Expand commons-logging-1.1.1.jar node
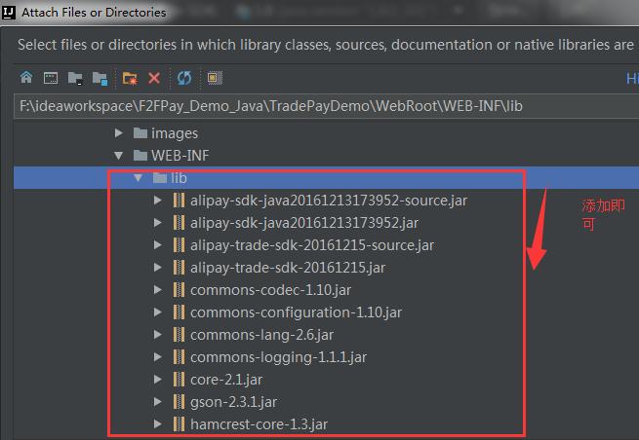The image size is (639, 440). 158,356
